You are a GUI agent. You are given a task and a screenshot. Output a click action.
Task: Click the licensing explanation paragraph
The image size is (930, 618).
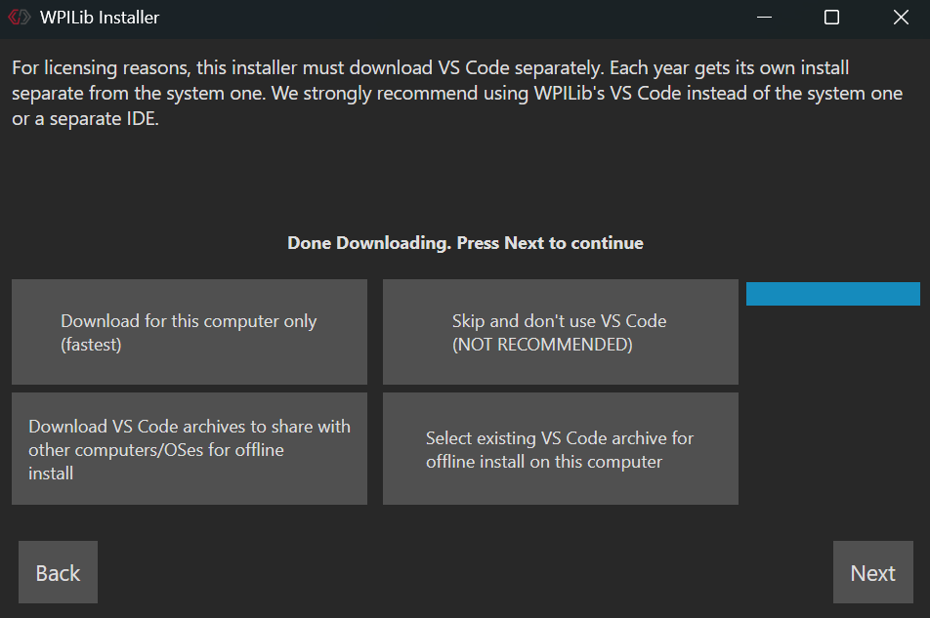430,94
